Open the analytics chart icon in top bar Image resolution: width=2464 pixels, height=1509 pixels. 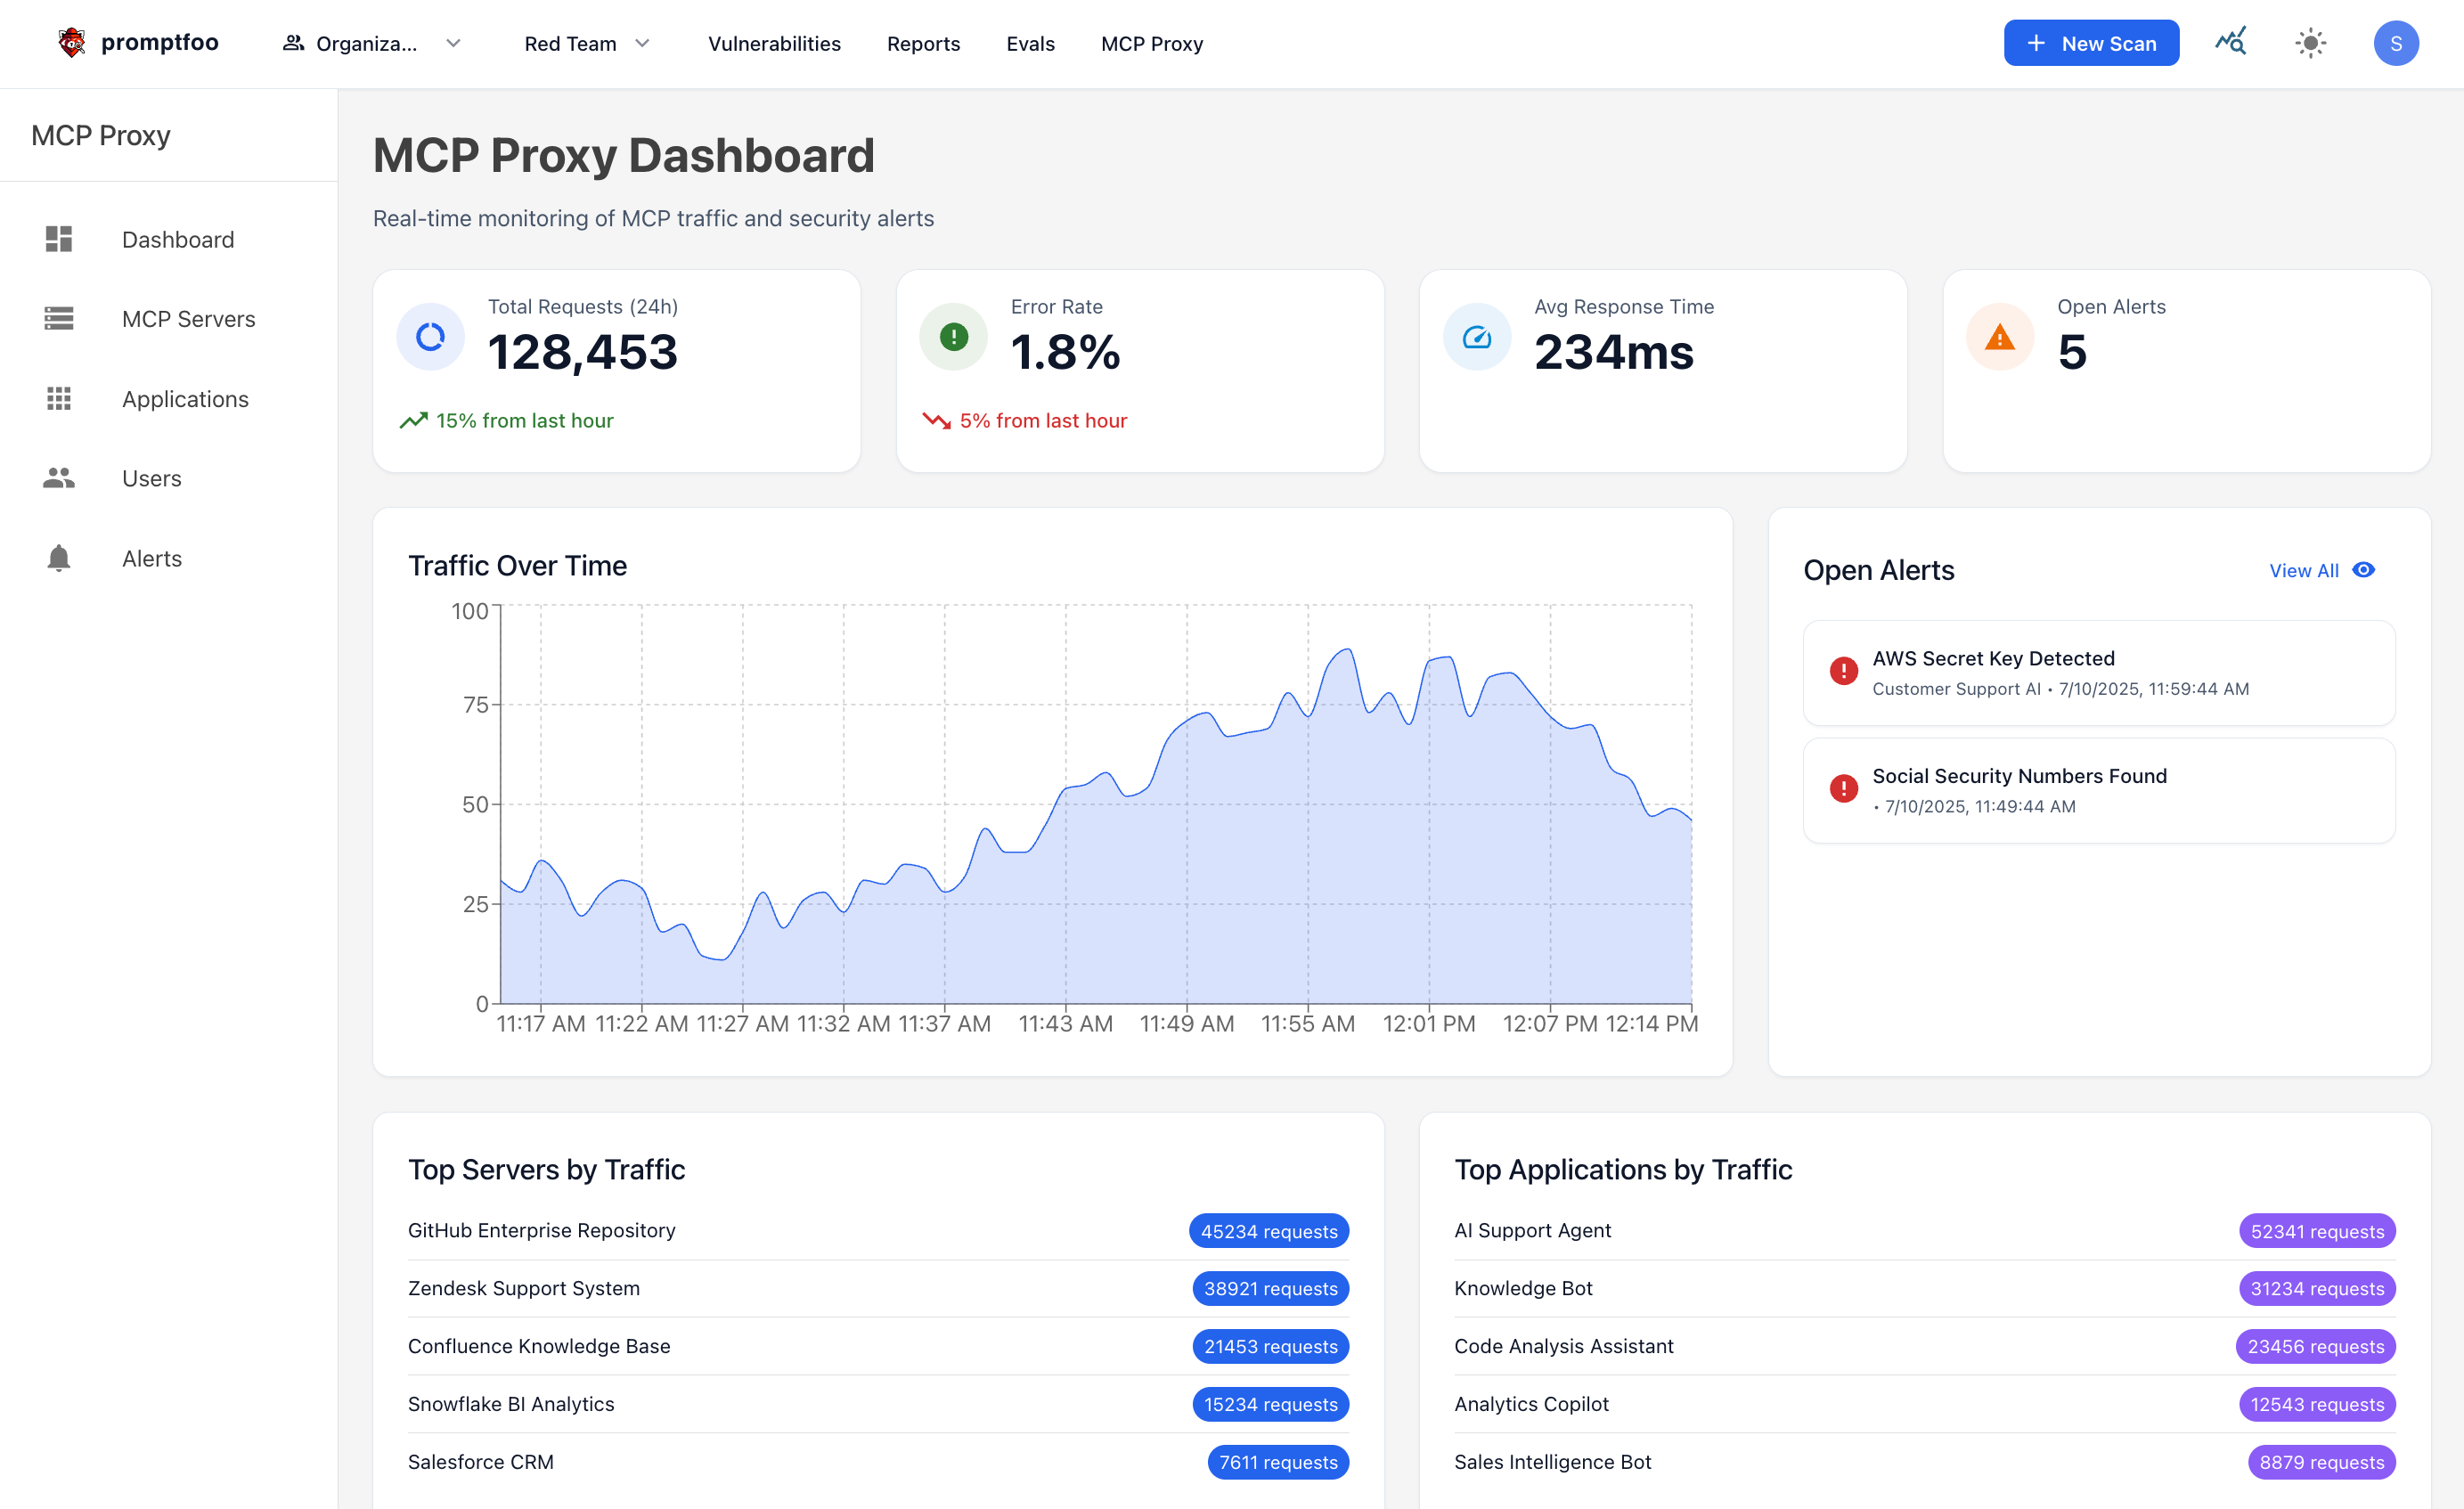click(x=2231, y=42)
